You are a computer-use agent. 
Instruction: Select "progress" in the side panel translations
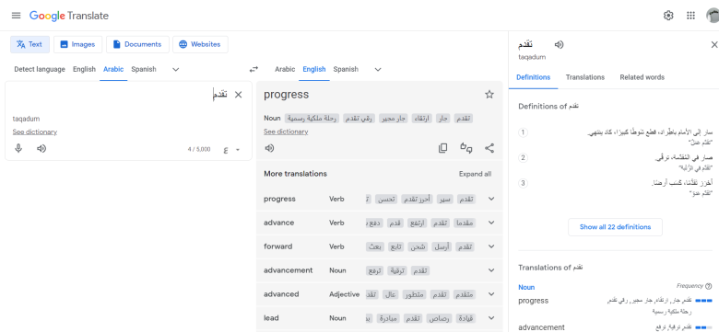534,301
